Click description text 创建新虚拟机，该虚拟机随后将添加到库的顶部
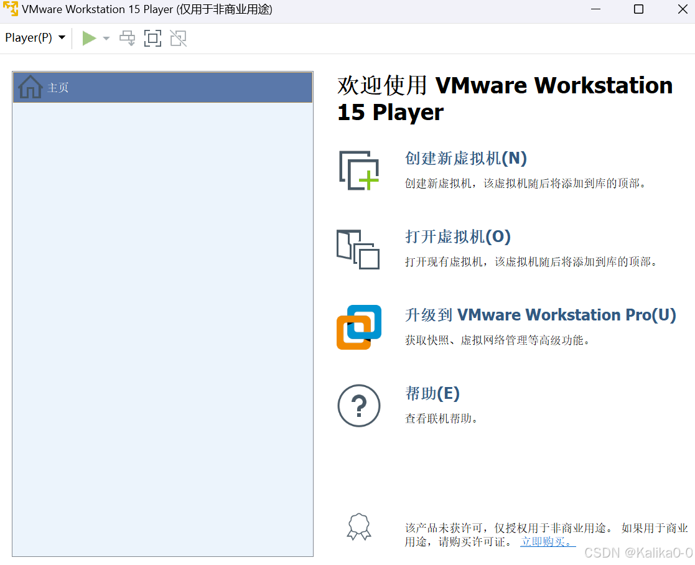Image resolution: width=695 pixels, height=565 pixels. point(525,184)
